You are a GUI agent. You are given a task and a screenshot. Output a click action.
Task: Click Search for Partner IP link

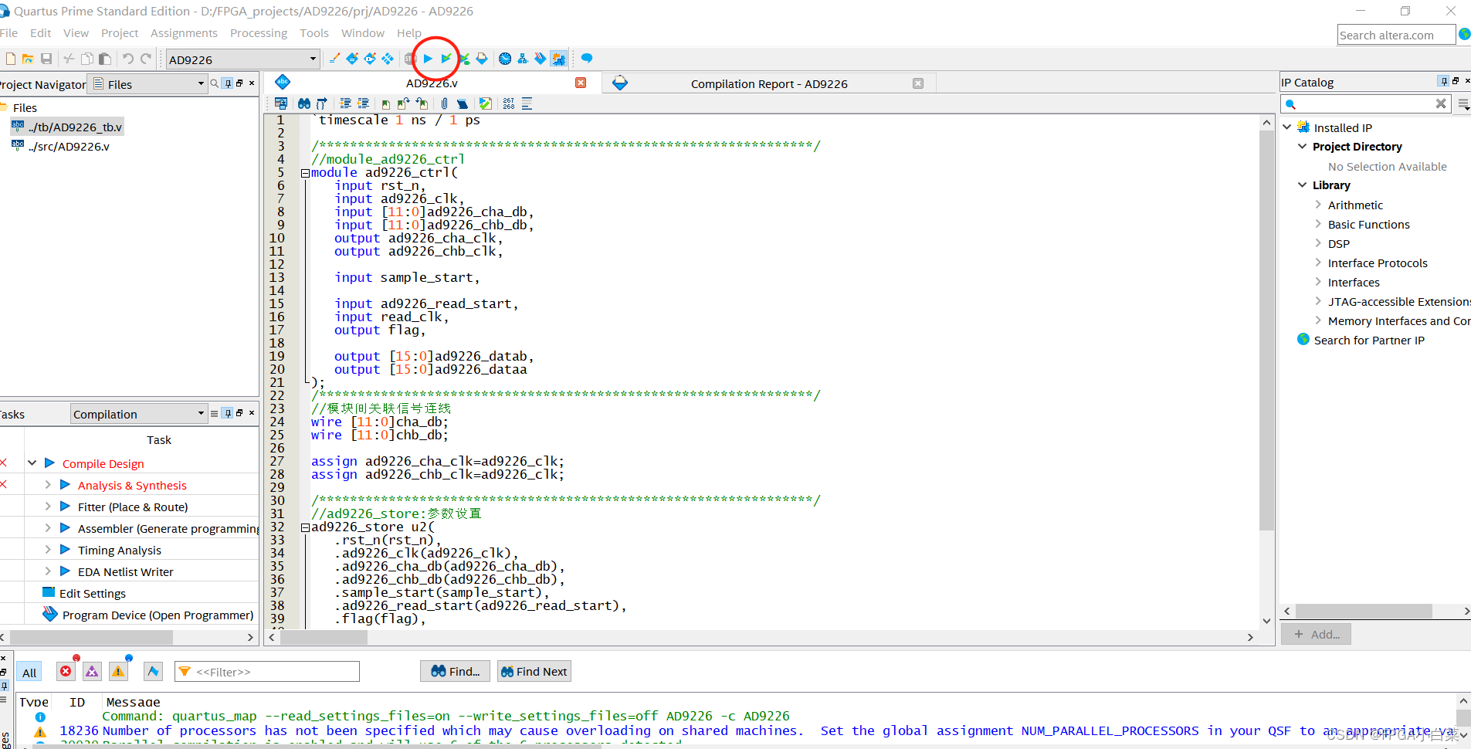click(1369, 341)
